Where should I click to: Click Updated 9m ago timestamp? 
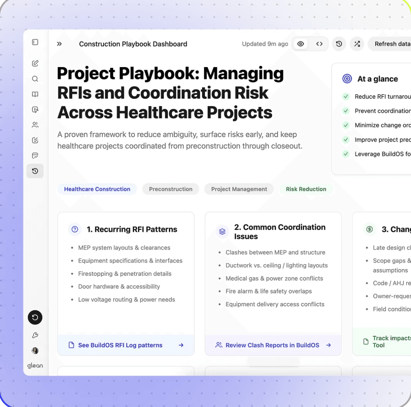tap(265, 44)
